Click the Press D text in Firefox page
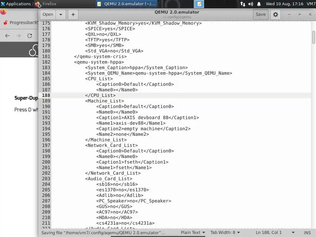The image size is (316, 237). [x=26, y=110]
